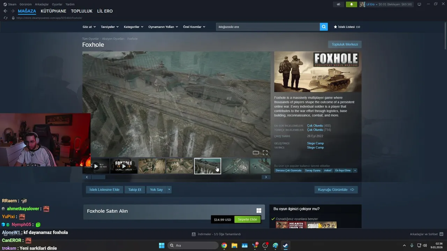Open File Explorer from the taskbar
The image size is (447, 251).
click(x=234, y=245)
